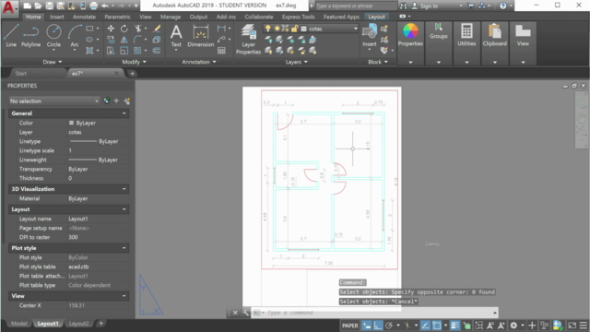Viewport: 590px width, 332px height.
Task: Click the customize wrench icon on command line
Action: (246, 313)
